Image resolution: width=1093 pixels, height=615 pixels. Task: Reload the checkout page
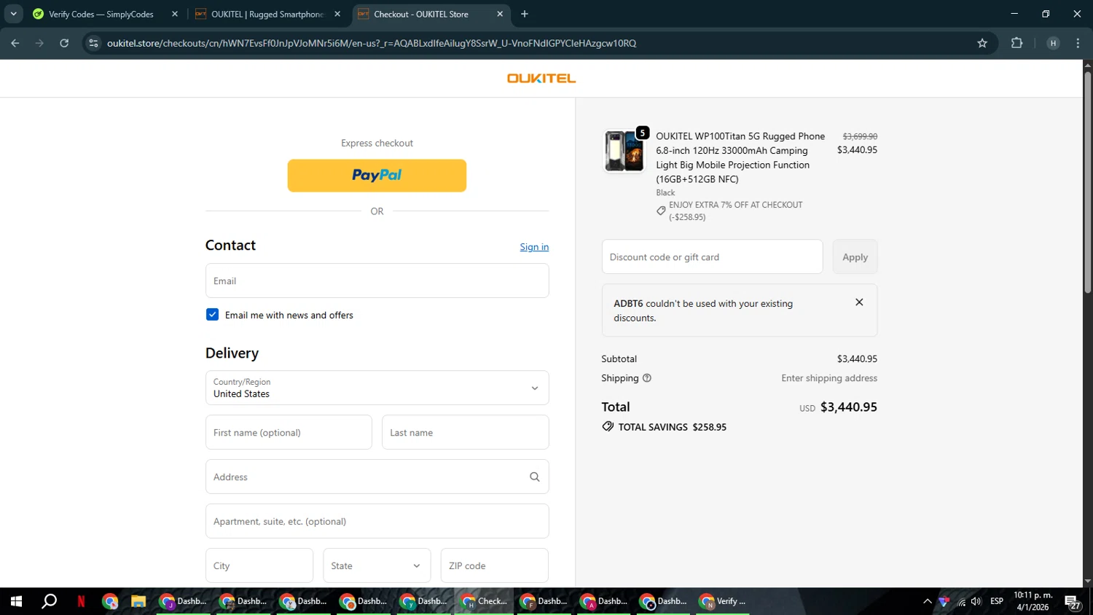pos(64,43)
